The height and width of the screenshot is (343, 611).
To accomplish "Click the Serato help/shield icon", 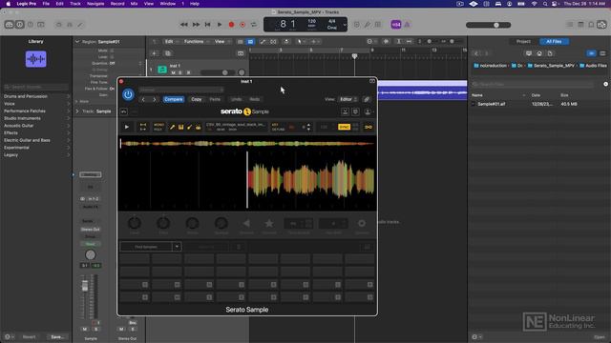I will [355, 112].
